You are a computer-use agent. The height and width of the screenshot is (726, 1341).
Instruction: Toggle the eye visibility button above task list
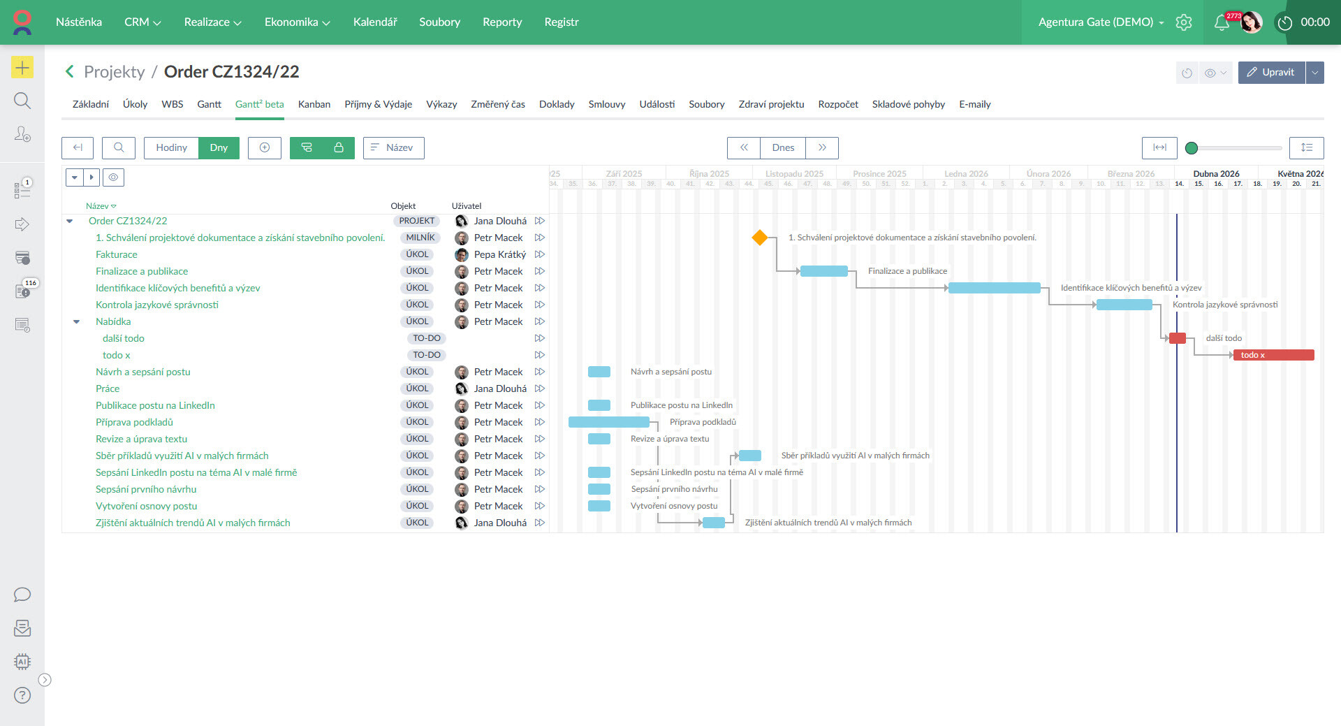click(x=113, y=177)
